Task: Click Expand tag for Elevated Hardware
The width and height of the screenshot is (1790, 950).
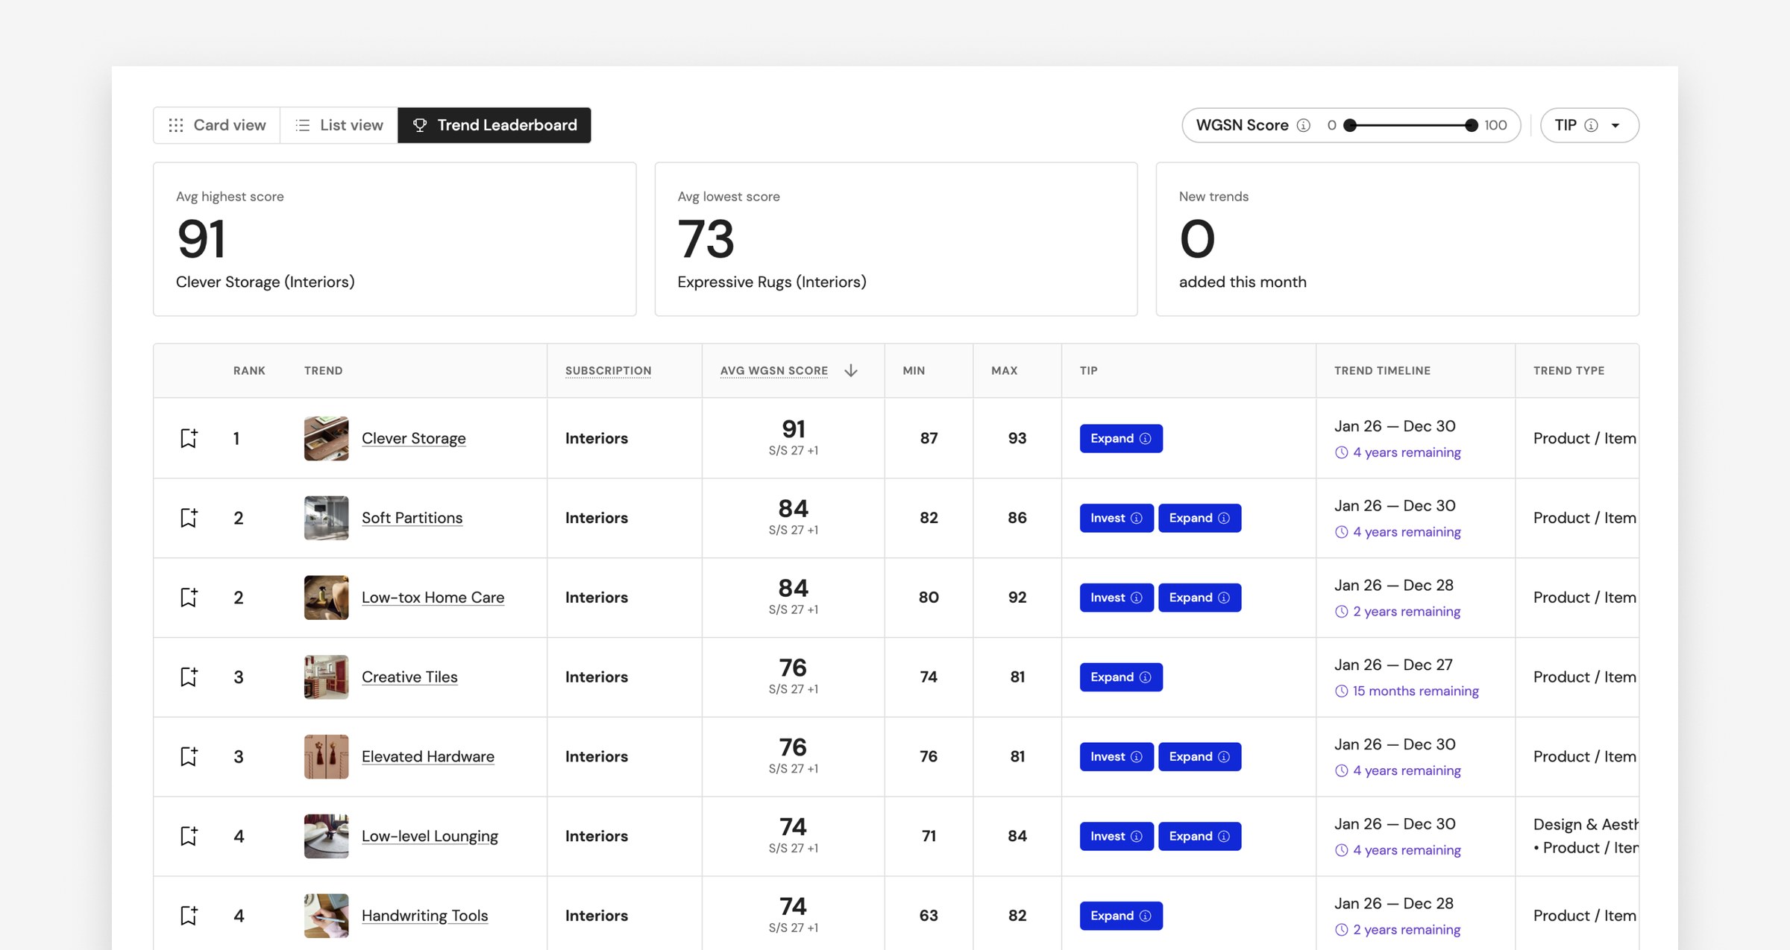Action: pos(1199,756)
